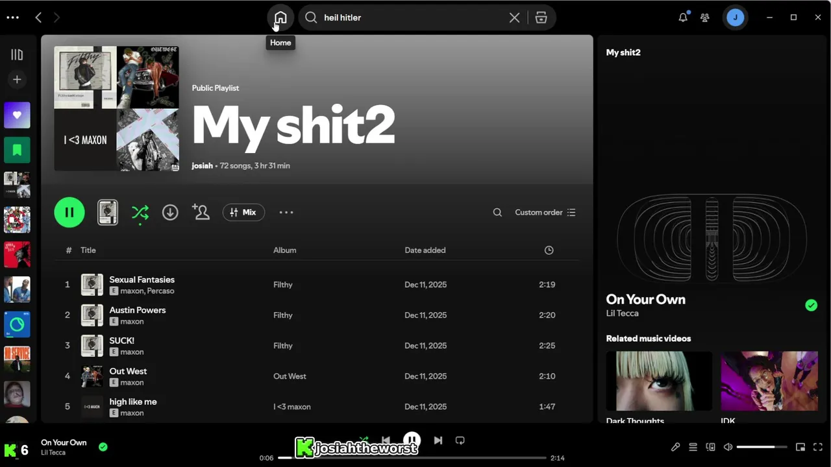Open the notifications bell
831x467 pixels.
point(683,18)
